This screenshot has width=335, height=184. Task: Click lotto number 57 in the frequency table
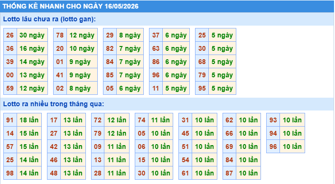10,147
